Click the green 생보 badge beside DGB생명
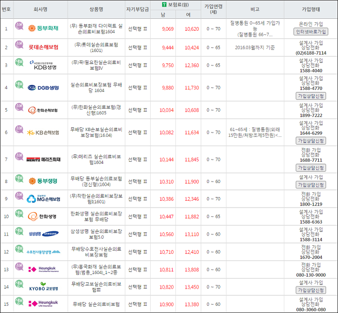The image size is (338, 313). click(x=19, y=85)
